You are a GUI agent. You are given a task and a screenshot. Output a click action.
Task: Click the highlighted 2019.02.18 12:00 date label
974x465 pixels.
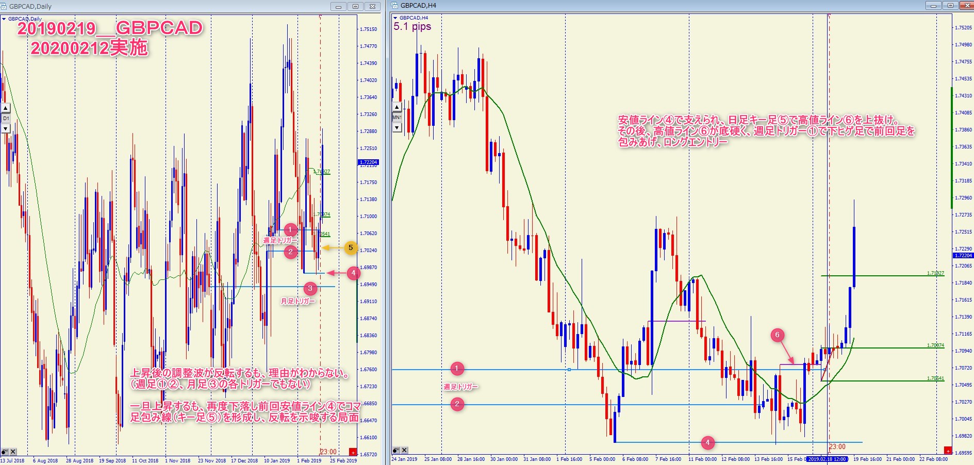[828, 459]
